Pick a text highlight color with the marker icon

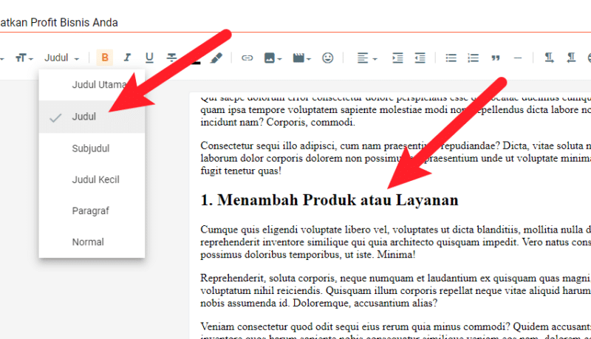point(216,58)
